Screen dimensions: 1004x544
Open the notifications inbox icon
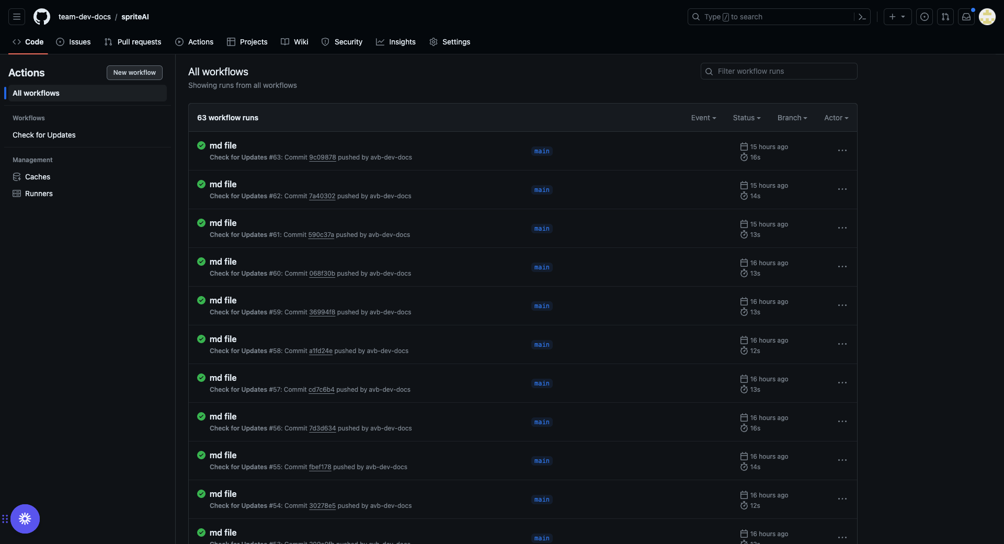[966, 17]
